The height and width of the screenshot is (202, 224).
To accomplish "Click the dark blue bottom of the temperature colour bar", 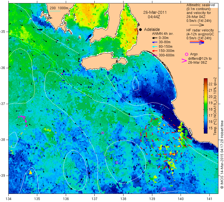I will pos(206,131).
